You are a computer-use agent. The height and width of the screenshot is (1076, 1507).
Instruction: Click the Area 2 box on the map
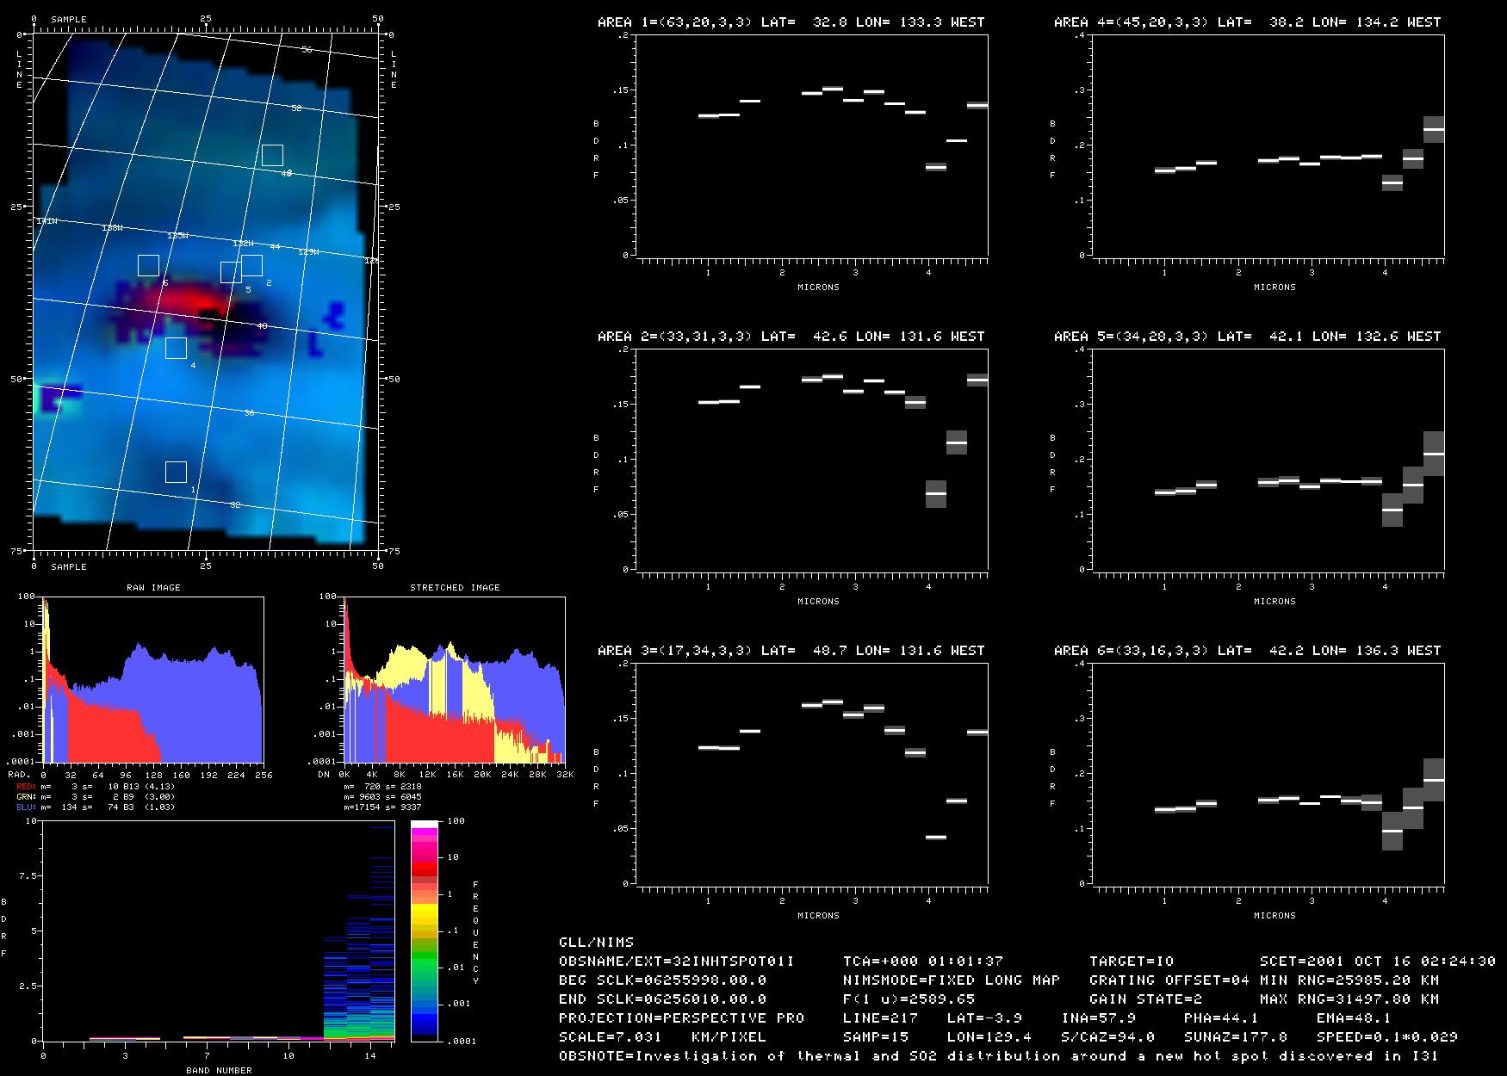251,265
